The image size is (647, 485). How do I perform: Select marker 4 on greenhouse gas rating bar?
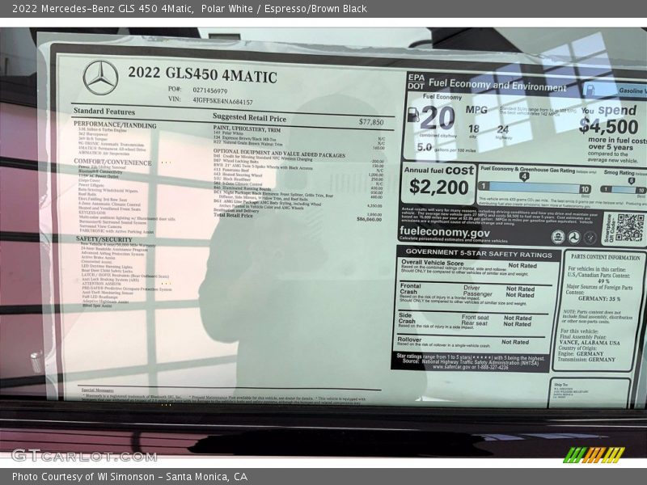(523, 177)
